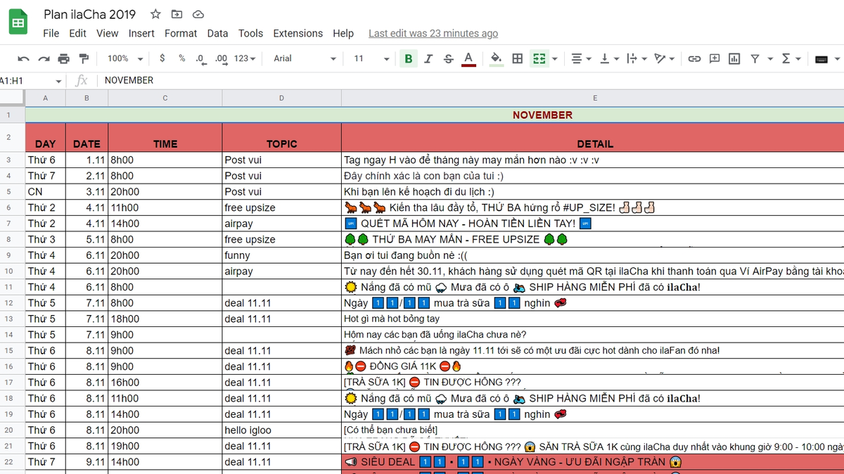The width and height of the screenshot is (844, 474).
Task: Star the Plan ilaCha 2019 document
Action: tap(155, 14)
